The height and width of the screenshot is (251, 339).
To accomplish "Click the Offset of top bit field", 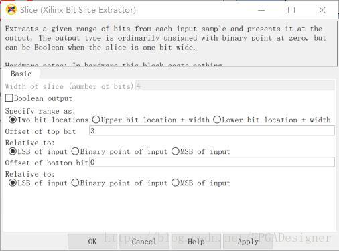I will 212,131.
